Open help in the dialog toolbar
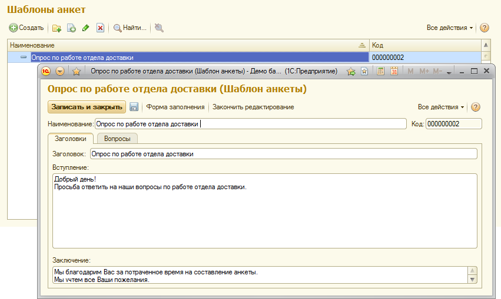 pyautogui.click(x=476, y=107)
